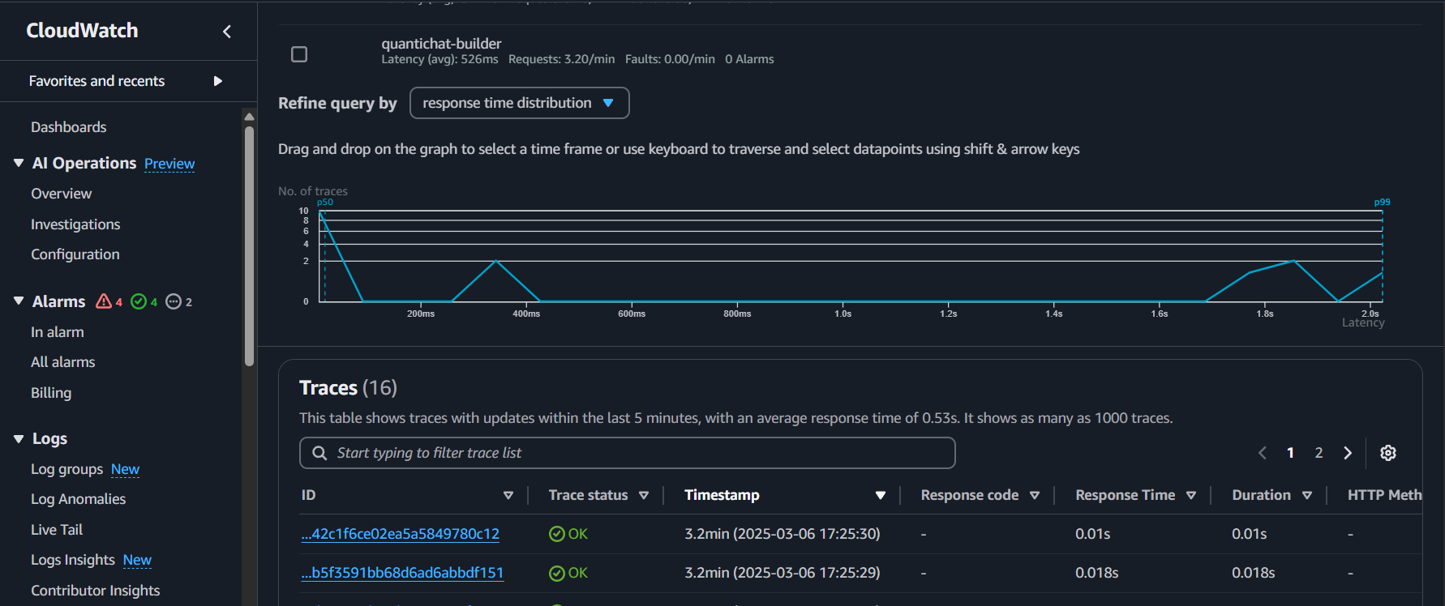Open the ID column filter arrow
The image size is (1445, 606).
(x=508, y=495)
